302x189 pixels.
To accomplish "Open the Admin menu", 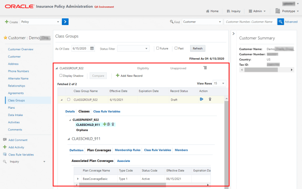I will point(258,11).
